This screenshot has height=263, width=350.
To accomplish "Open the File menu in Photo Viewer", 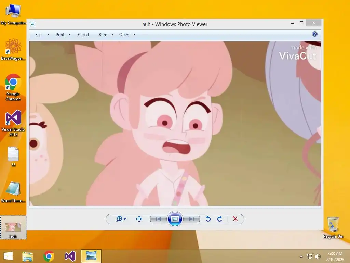I will coord(38,35).
